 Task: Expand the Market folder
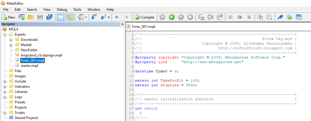click(x=11, y=45)
